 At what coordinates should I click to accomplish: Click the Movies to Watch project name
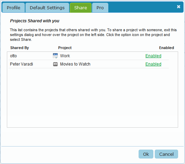tap(75, 64)
